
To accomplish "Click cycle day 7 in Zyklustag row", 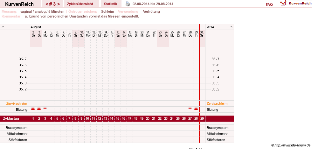I will coord(69,119).
